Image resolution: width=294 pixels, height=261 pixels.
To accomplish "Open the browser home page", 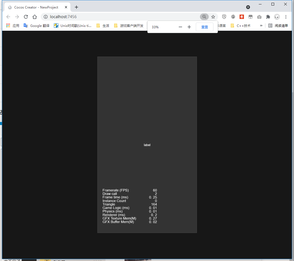I will tap(35, 17).
